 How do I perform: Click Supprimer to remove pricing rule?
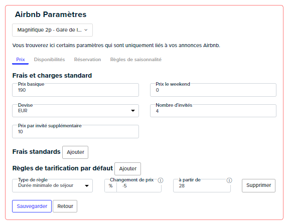coord(258,185)
